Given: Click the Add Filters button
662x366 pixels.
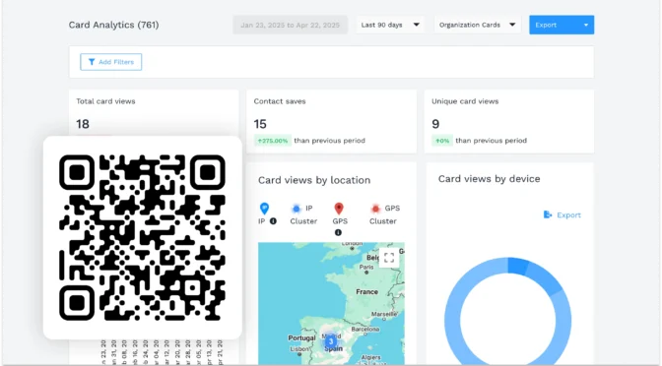Looking at the screenshot, I should [111, 62].
